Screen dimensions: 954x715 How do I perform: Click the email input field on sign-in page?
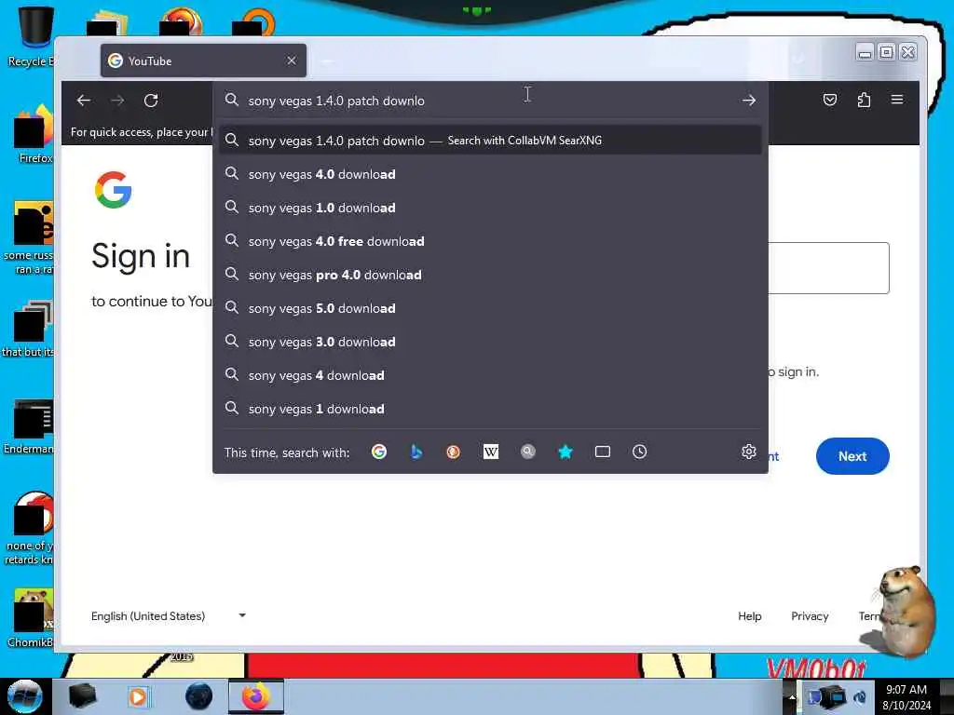(x=828, y=268)
